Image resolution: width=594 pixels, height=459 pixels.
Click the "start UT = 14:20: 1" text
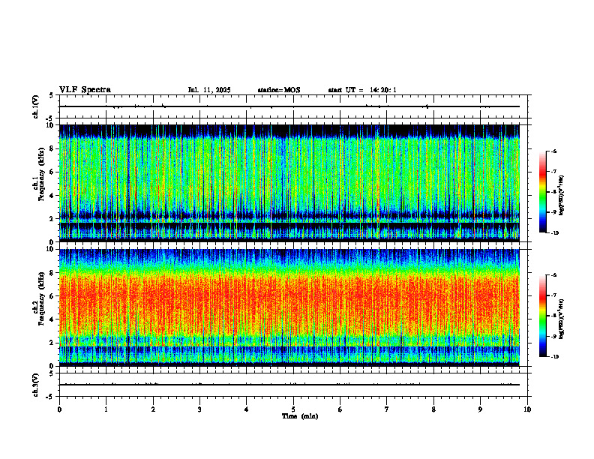[x=362, y=90]
